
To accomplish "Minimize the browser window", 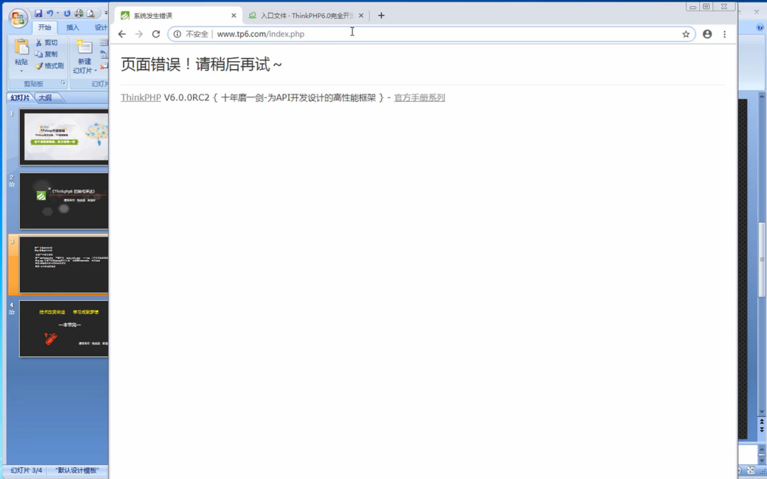I will coord(693,7).
